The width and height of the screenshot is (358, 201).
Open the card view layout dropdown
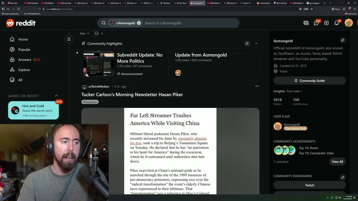99,33
